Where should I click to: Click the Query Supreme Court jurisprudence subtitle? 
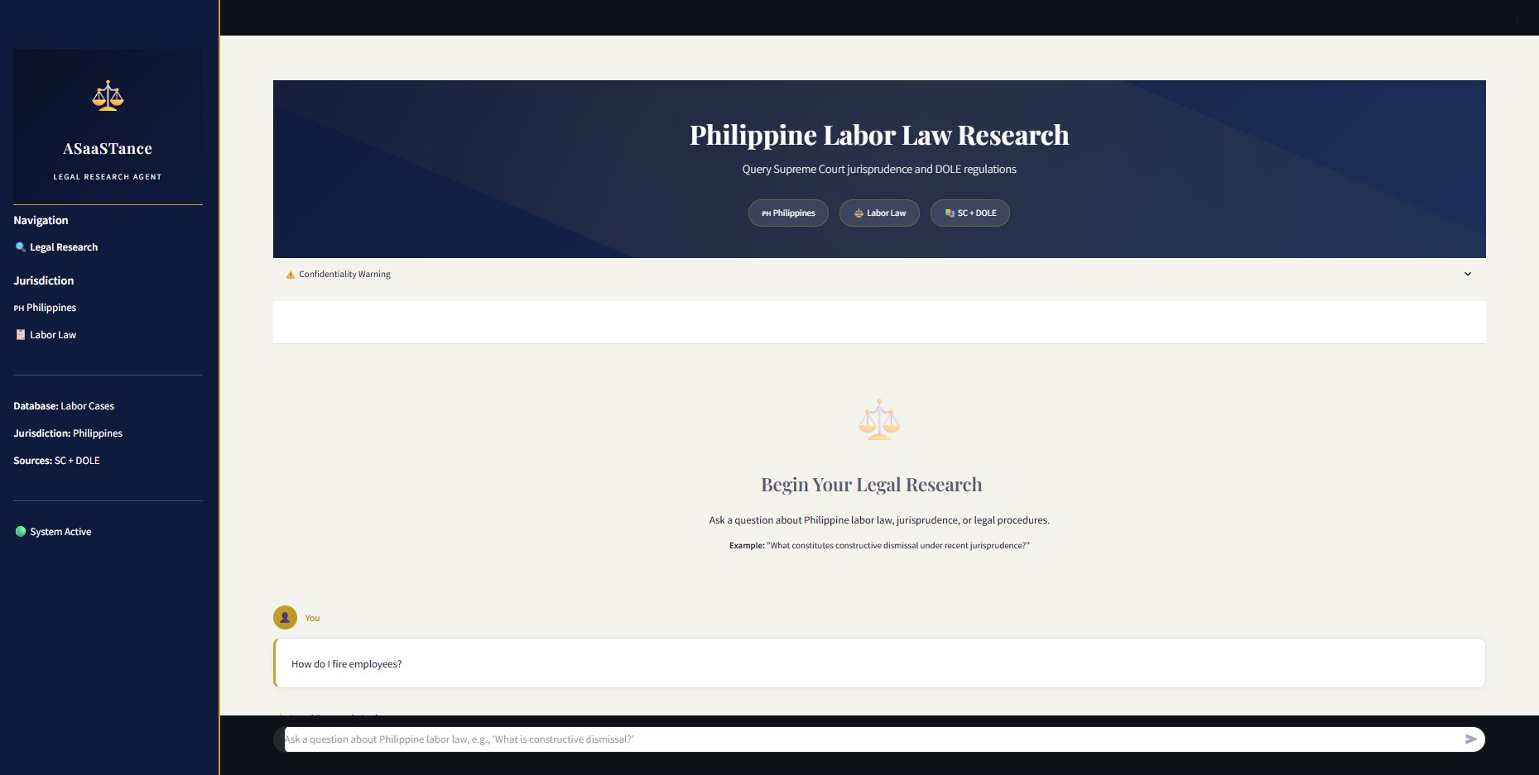(x=879, y=169)
